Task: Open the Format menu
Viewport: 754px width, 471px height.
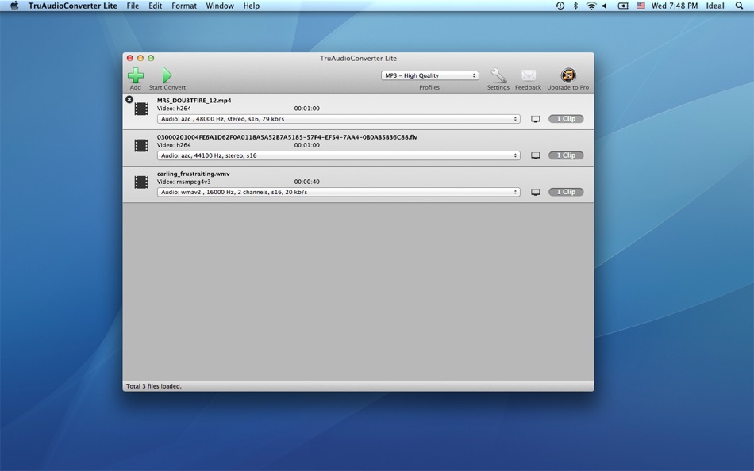Action: pos(184,6)
